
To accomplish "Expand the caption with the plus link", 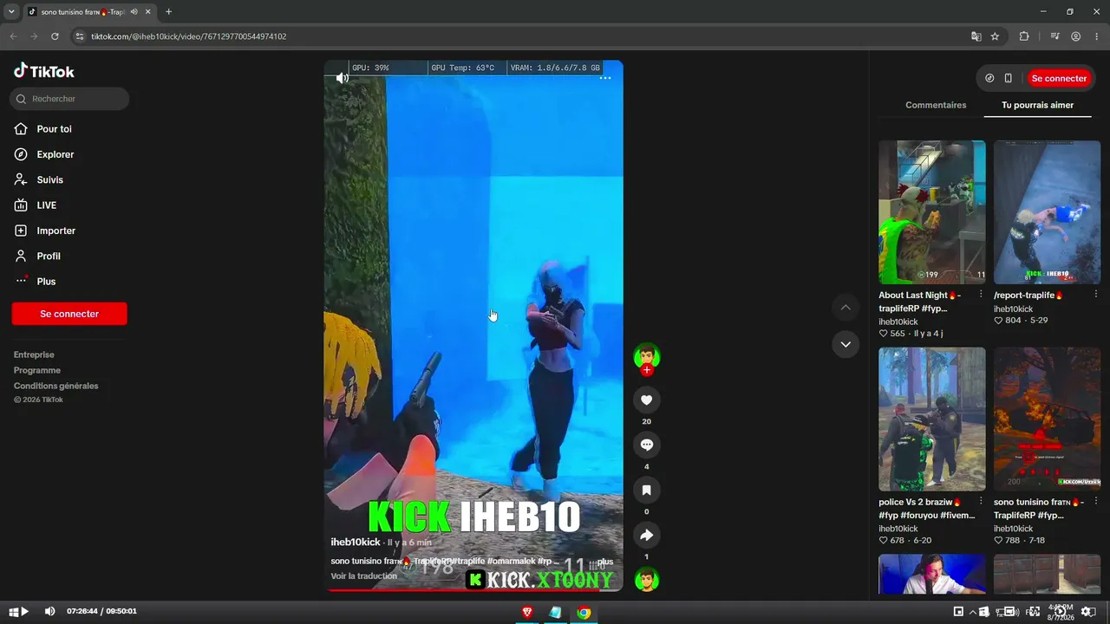I will (605, 562).
